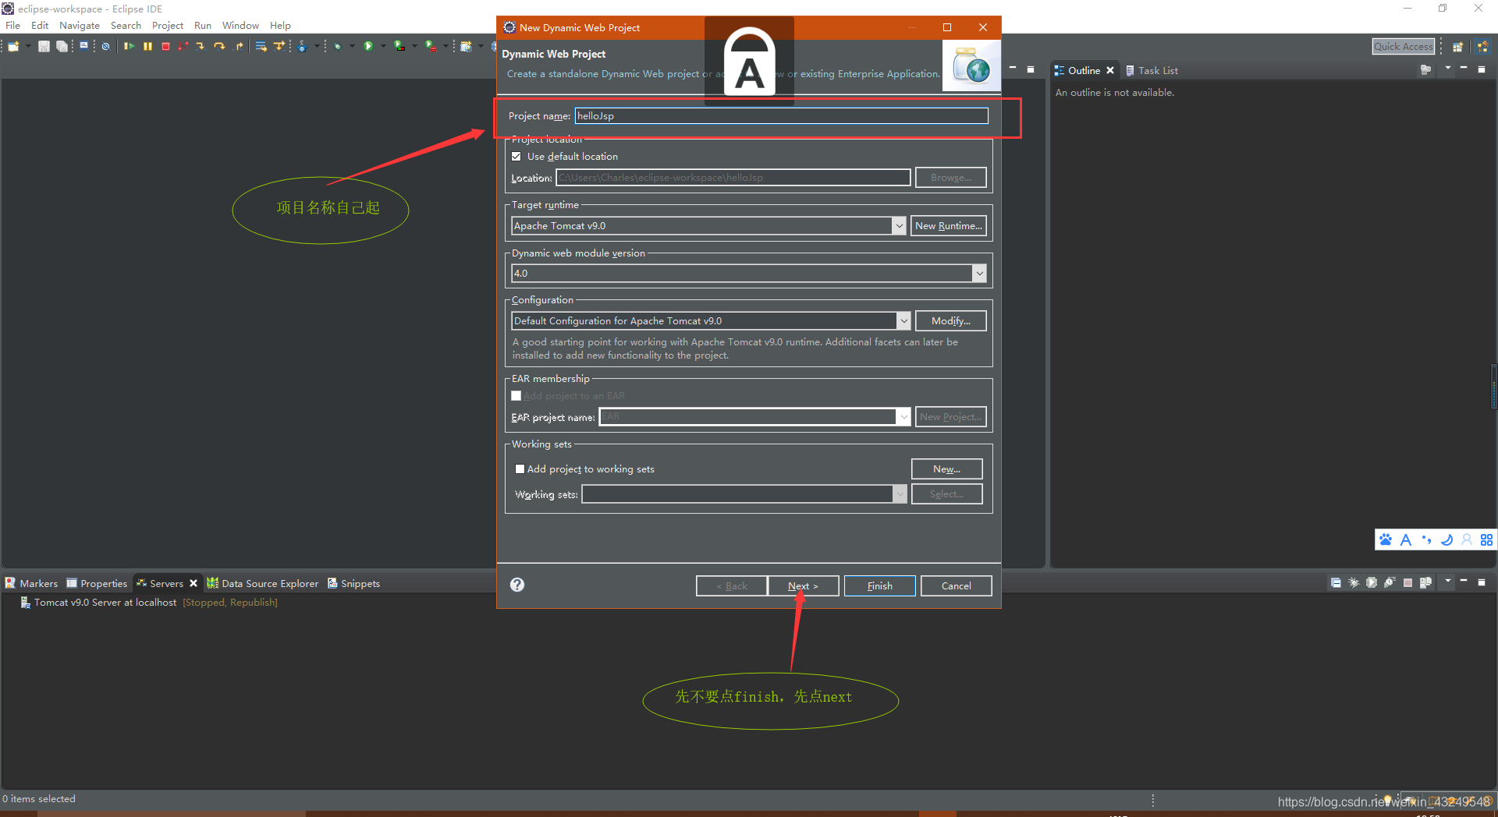Click the Next > button

[x=803, y=585]
